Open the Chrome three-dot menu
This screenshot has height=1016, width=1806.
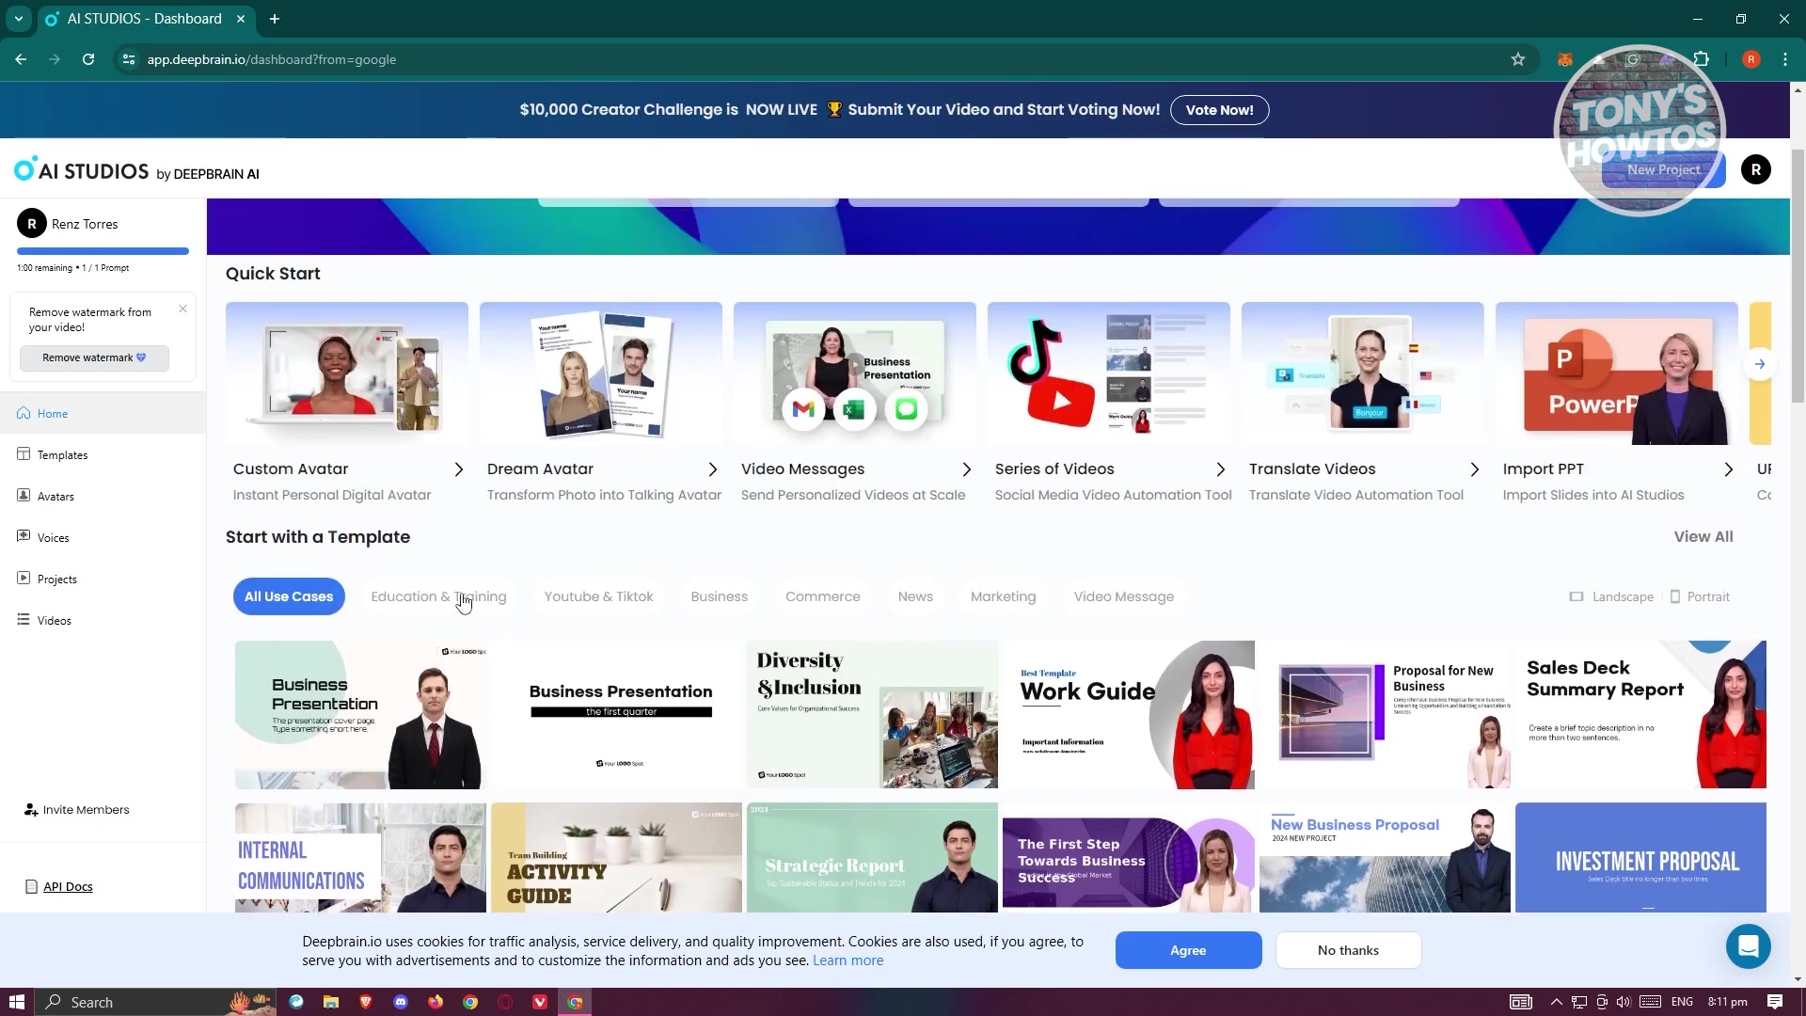pyautogui.click(x=1784, y=59)
